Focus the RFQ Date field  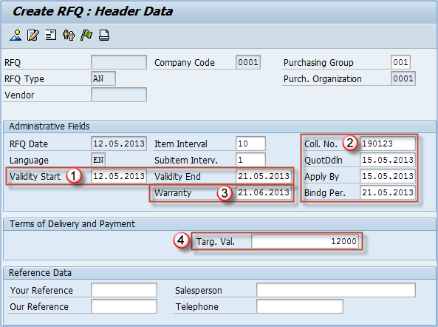[119, 144]
